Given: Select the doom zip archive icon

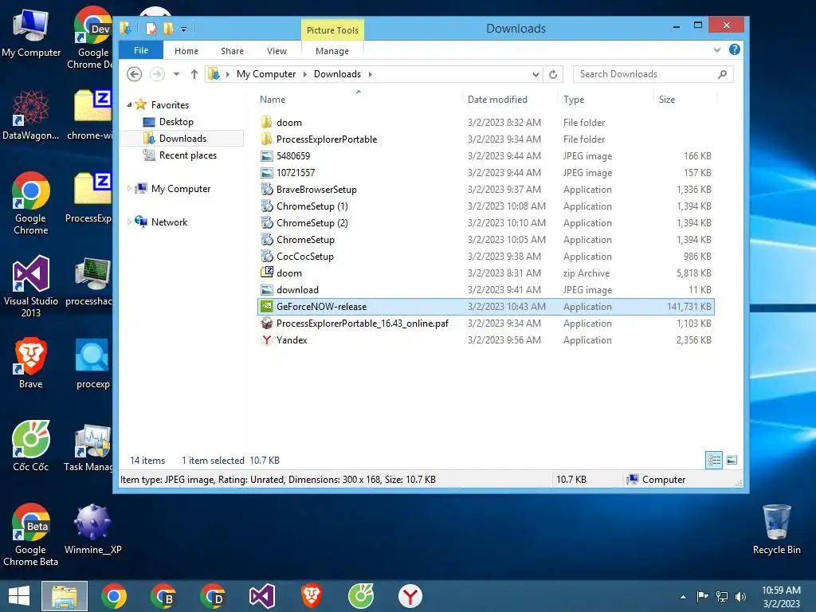Looking at the screenshot, I should [x=266, y=273].
